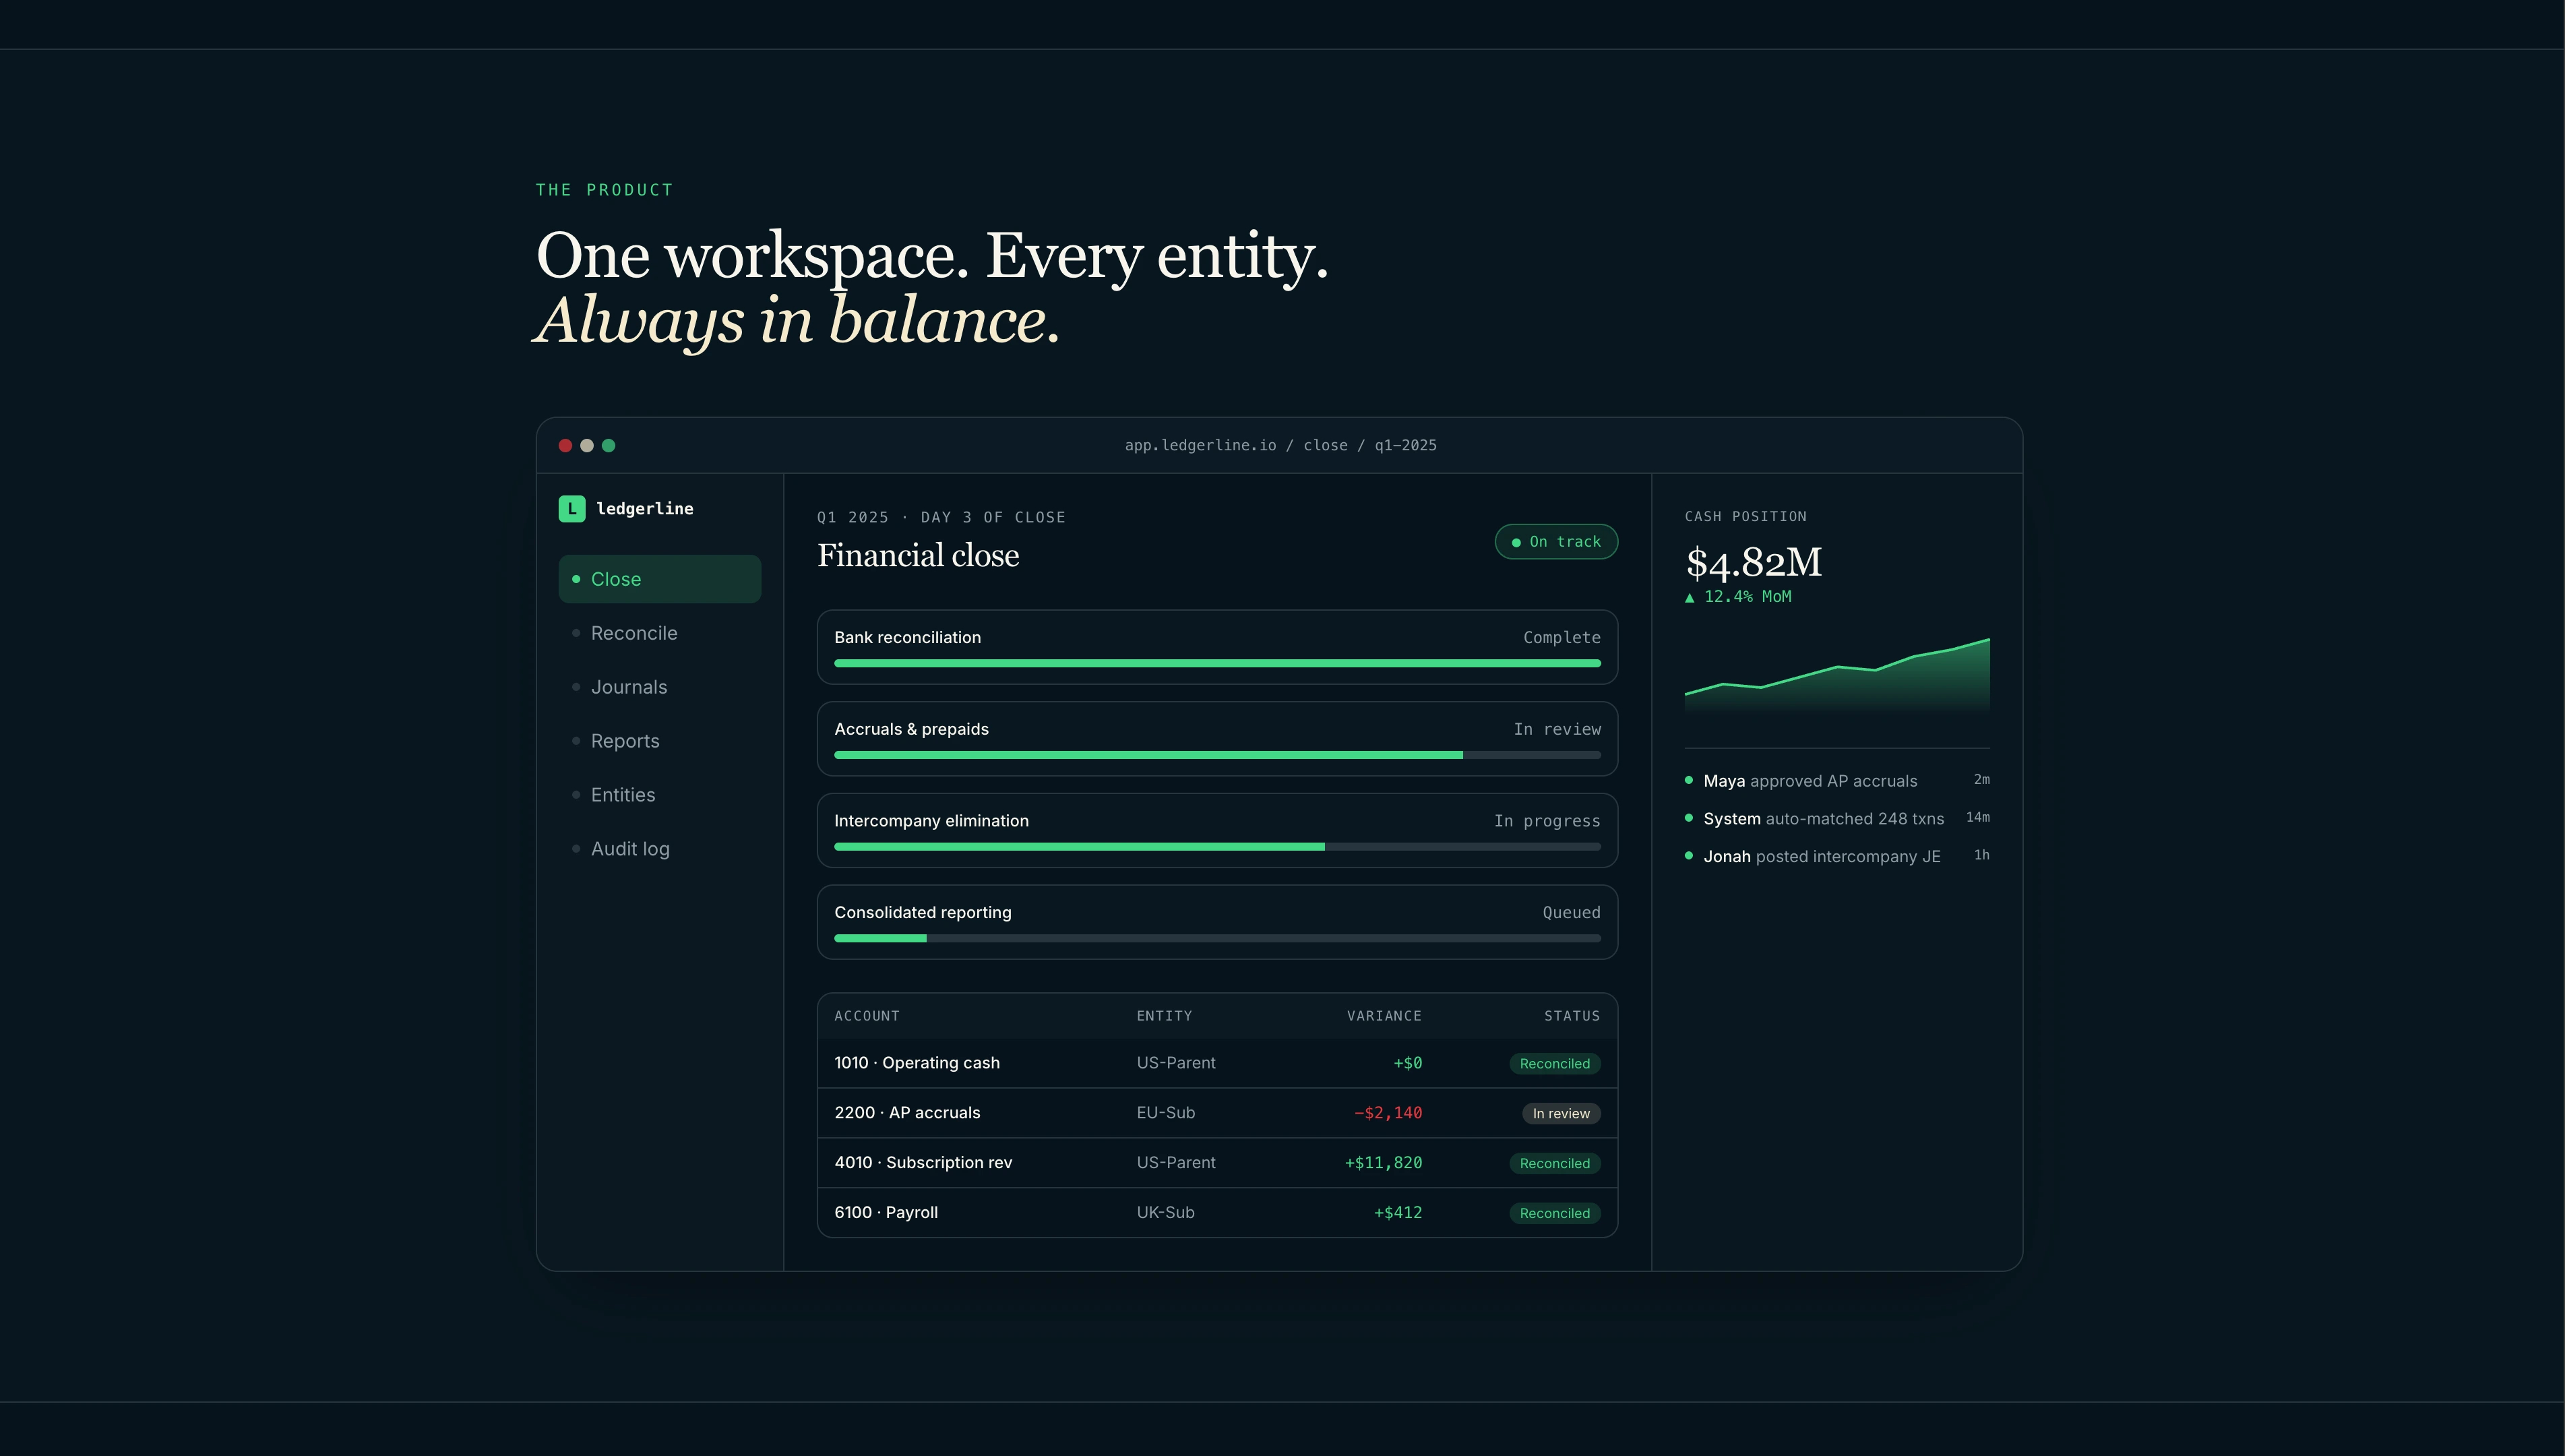2565x1456 pixels.
Task: Click the VARIANCE column header
Action: (1384, 1016)
